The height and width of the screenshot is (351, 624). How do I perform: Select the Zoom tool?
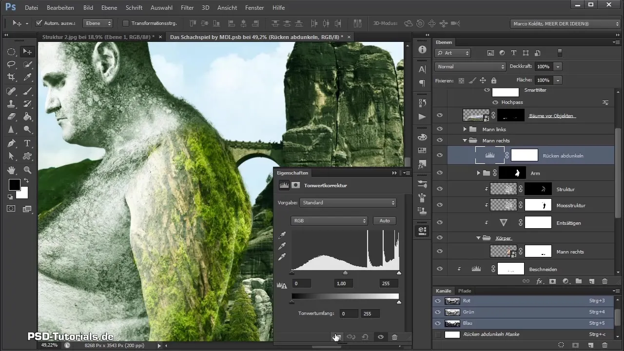(x=27, y=170)
